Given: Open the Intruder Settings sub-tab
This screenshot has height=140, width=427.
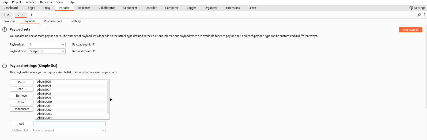Looking at the screenshot, I should [76, 21].
